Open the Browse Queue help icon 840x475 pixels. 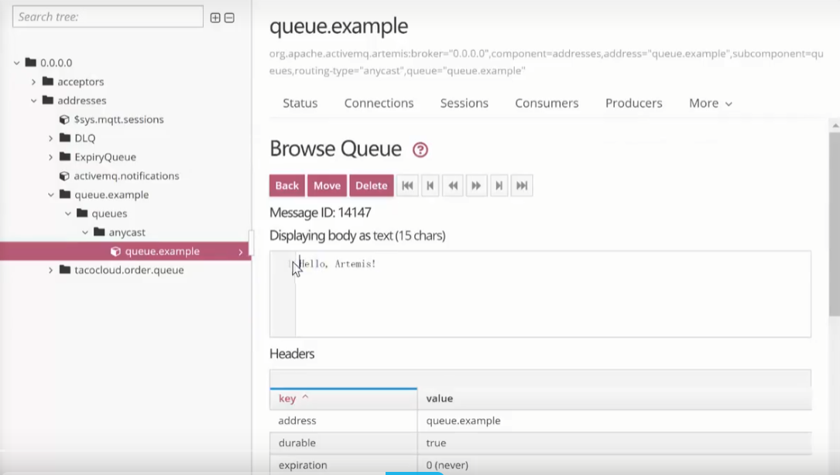420,150
